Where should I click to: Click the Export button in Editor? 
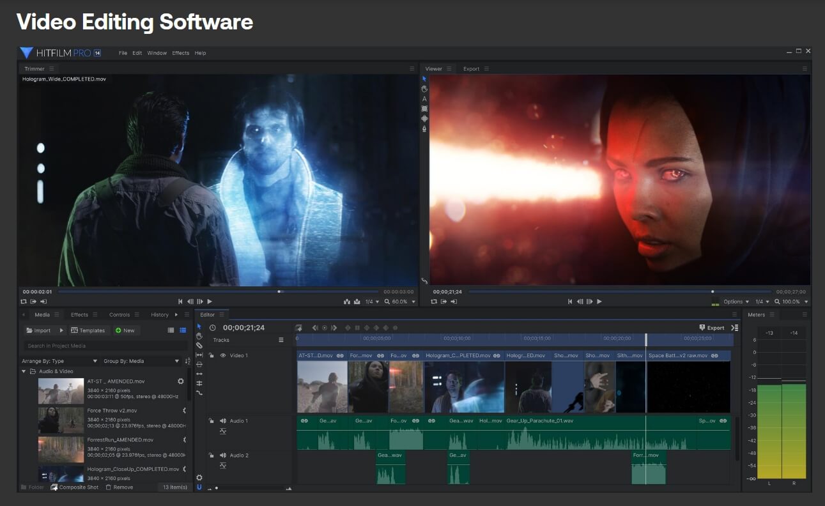tap(712, 328)
